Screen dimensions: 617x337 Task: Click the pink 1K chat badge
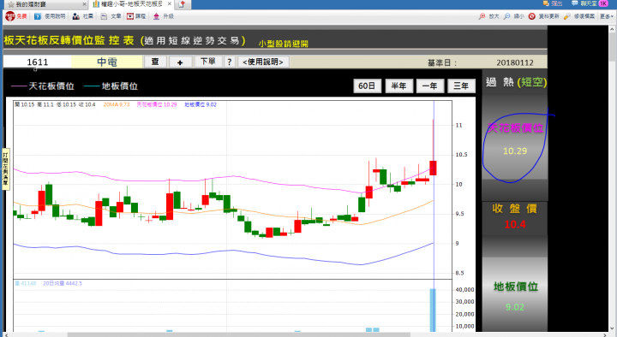(603, 3)
